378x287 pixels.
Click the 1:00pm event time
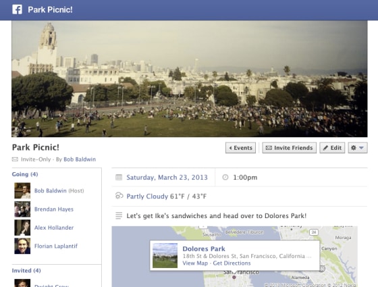point(245,178)
